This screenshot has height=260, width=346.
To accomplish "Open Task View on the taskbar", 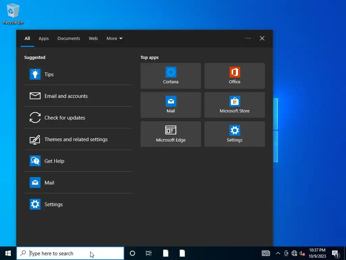I will tap(149, 253).
